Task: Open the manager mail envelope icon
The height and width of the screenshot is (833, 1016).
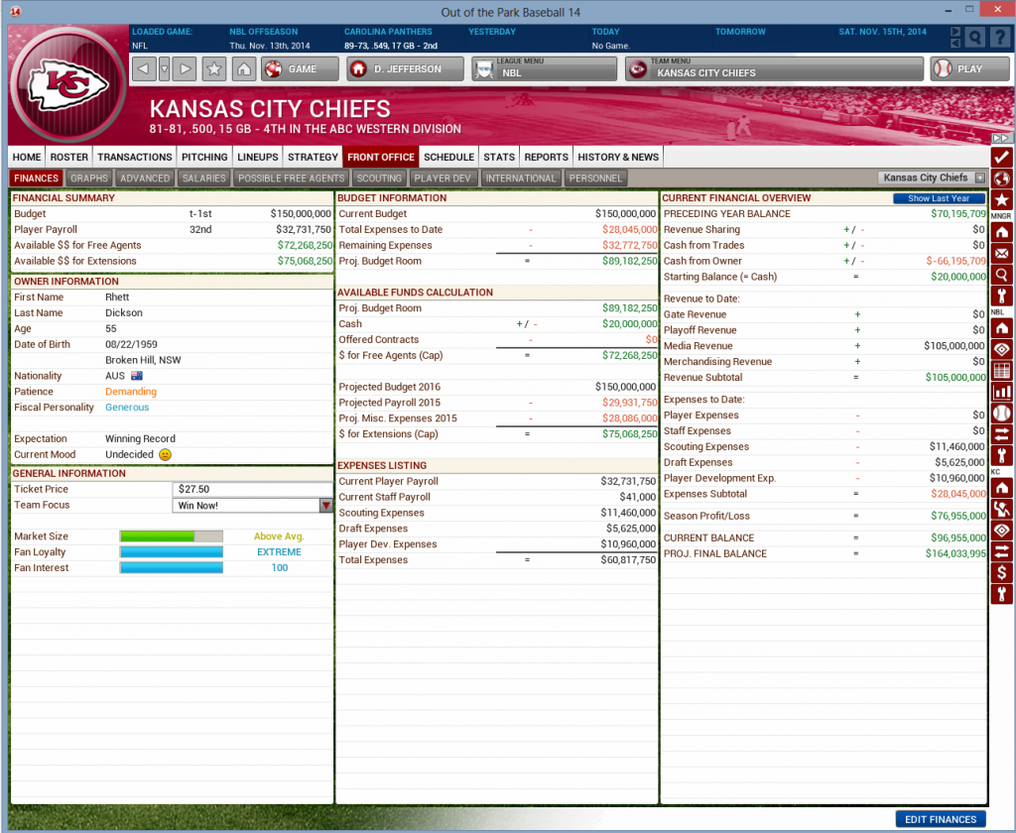Action: tap(1001, 253)
